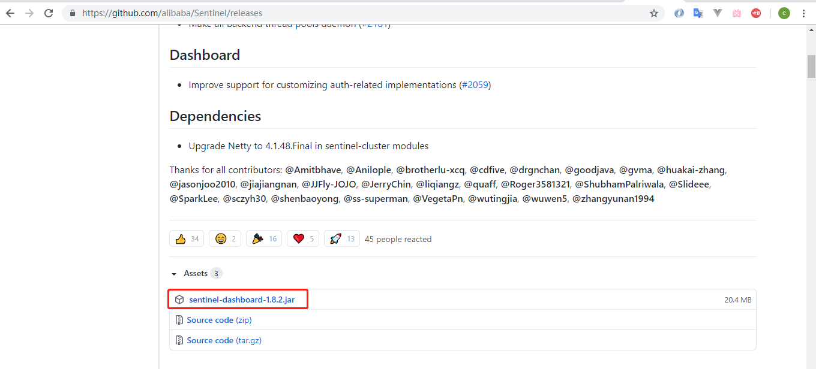Image resolution: width=816 pixels, height=369 pixels.
Task: Open contributor @JerryChin profile
Action: [x=386, y=184]
